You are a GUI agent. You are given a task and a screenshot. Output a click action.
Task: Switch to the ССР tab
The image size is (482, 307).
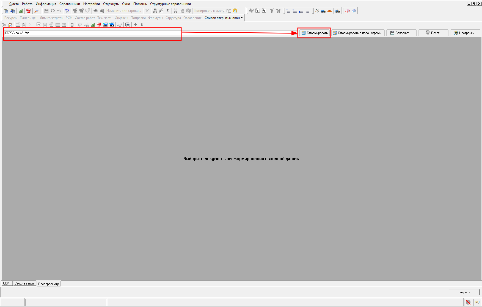[6, 283]
